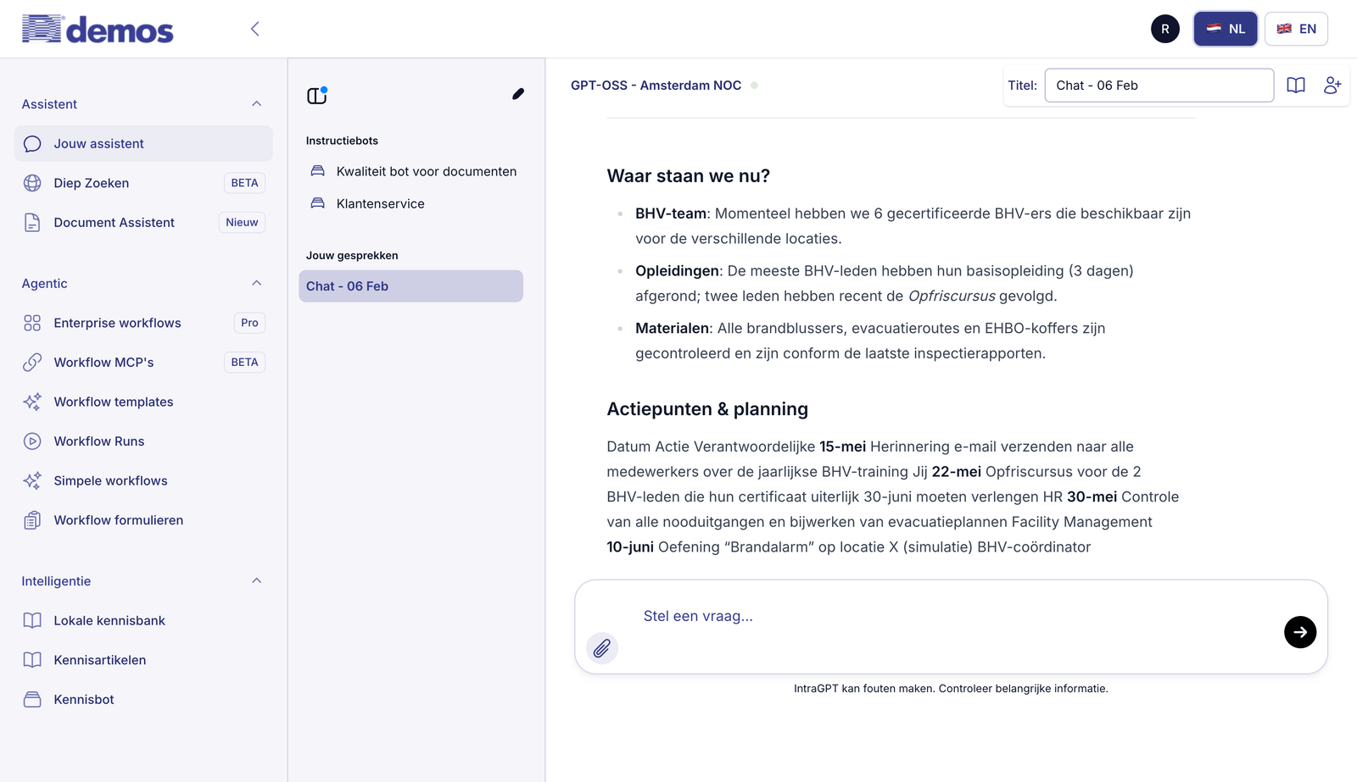View the Workflow Runs panel
Image resolution: width=1357 pixels, height=782 pixels.
[x=98, y=441]
